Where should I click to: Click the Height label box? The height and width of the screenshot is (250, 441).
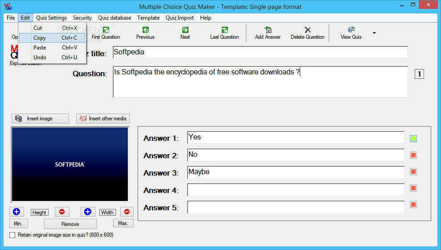click(39, 212)
